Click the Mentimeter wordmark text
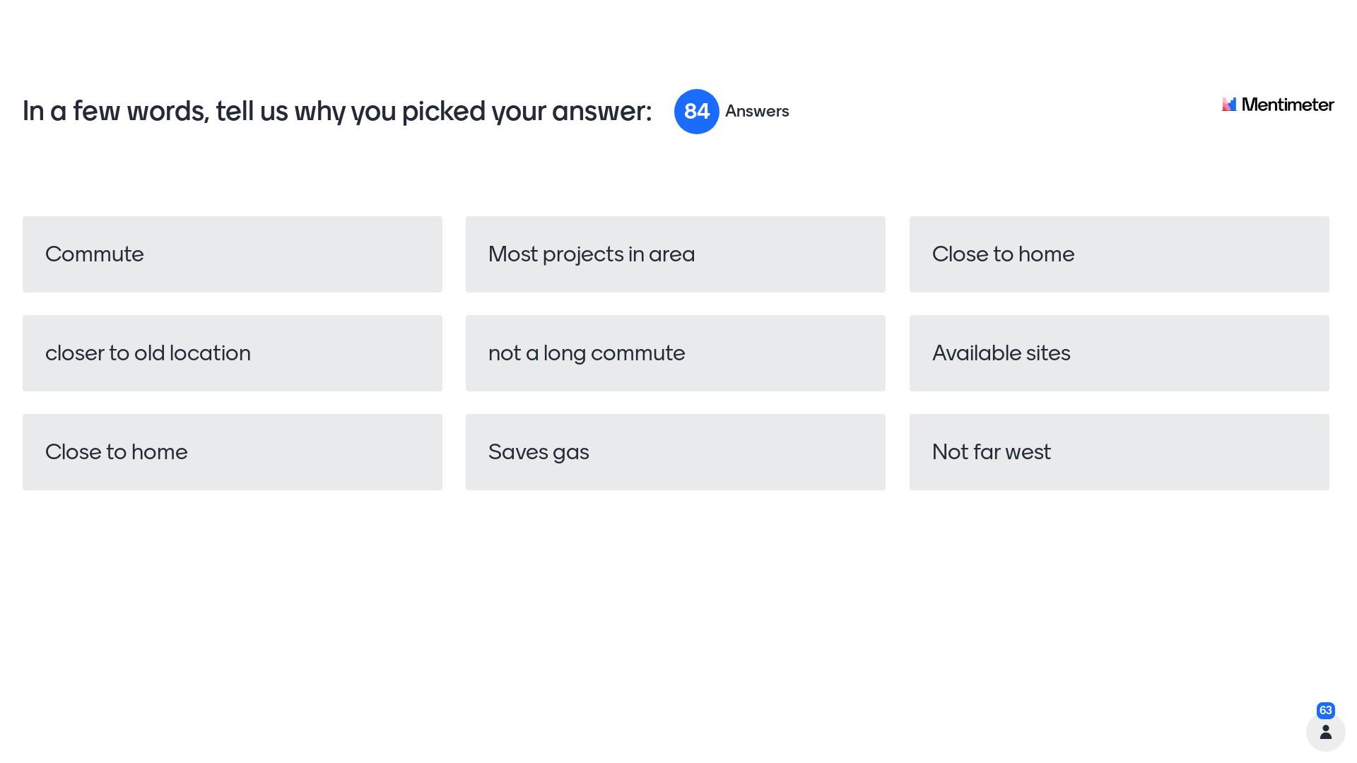The width and height of the screenshot is (1357, 763). [1287, 105]
